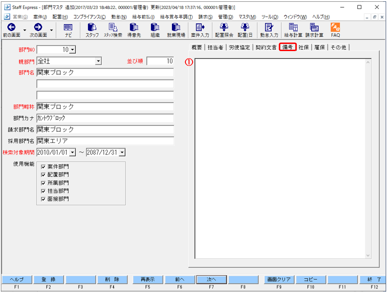Viewport: 387px width, 293px height.
Task: Toggle the 担当部門 checkbox
Action: (x=44, y=191)
